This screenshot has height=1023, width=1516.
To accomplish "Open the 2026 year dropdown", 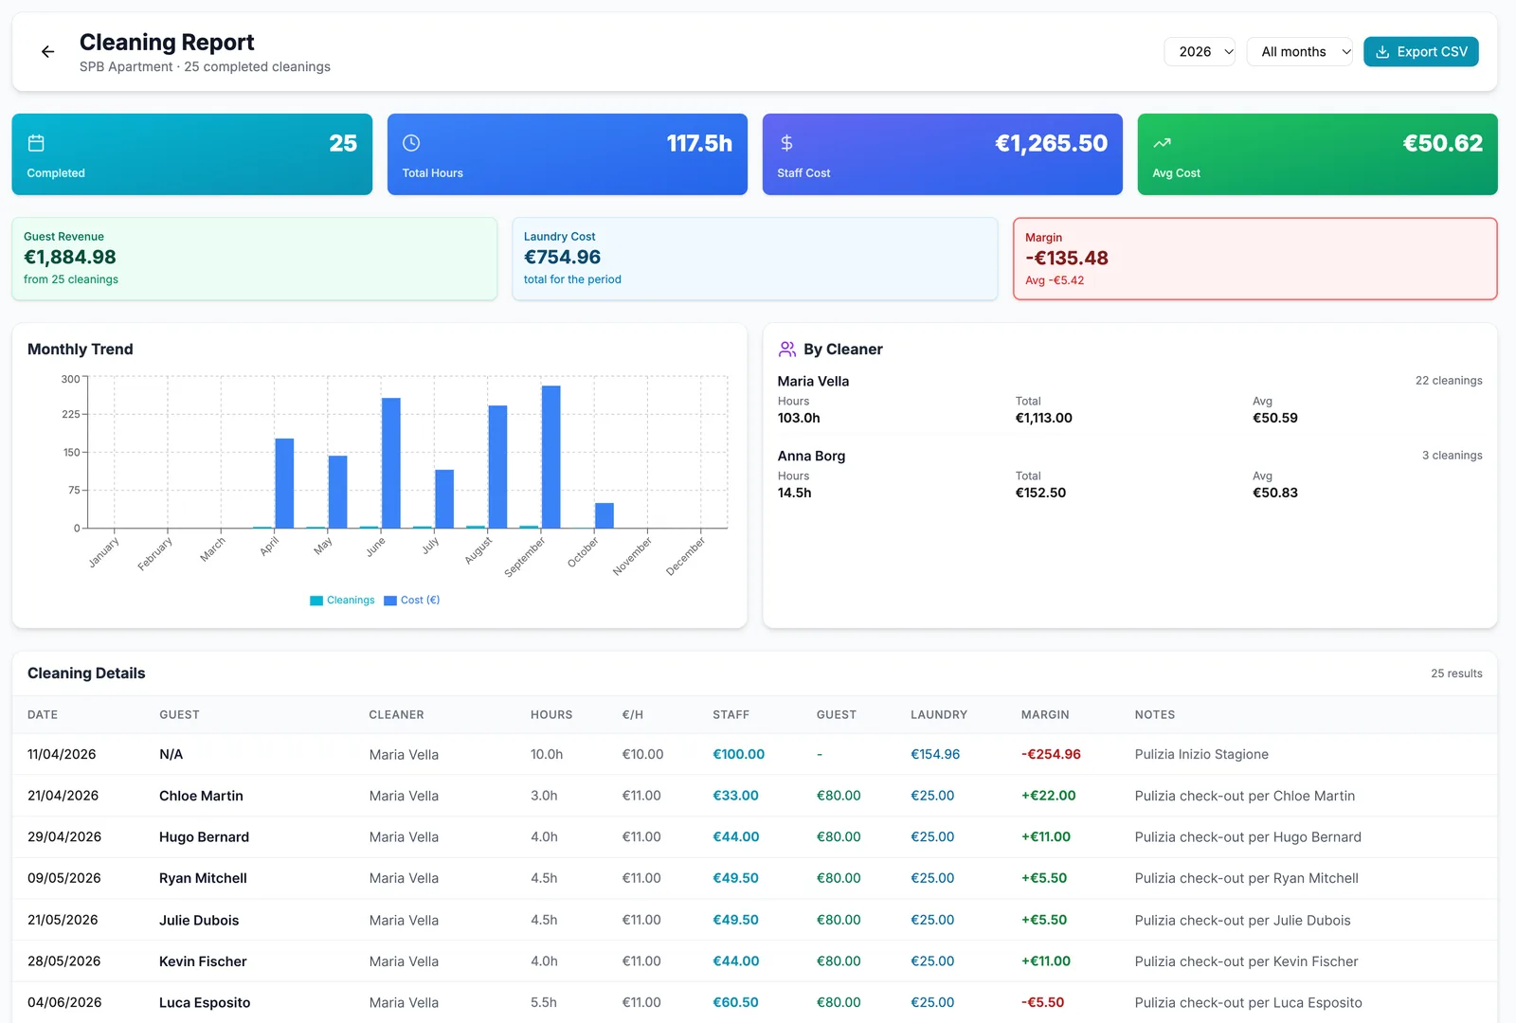I will pyautogui.click(x=1200, y=52).
